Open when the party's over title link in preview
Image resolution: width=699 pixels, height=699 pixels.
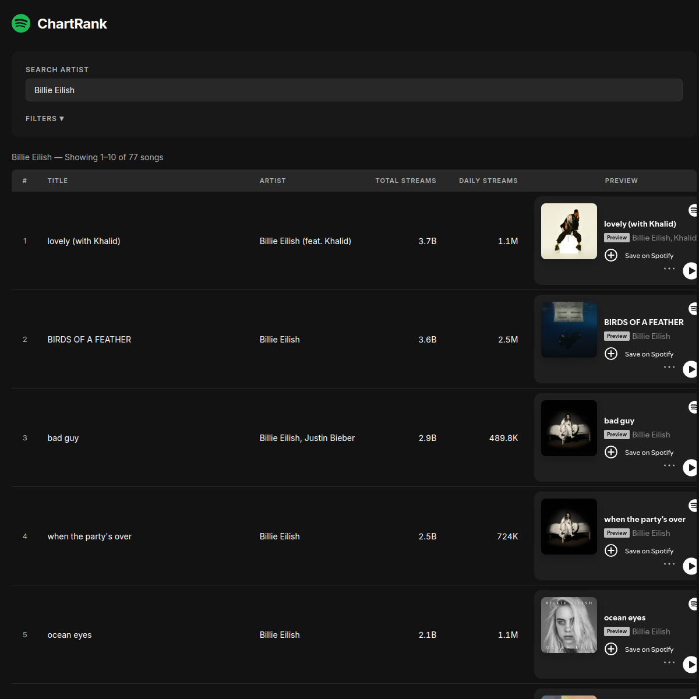click(x=644, y=520)
